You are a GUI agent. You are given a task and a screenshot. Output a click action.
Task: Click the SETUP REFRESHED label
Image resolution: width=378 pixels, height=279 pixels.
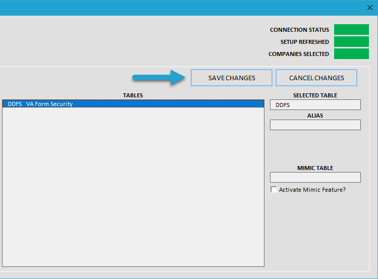point(305,42)
